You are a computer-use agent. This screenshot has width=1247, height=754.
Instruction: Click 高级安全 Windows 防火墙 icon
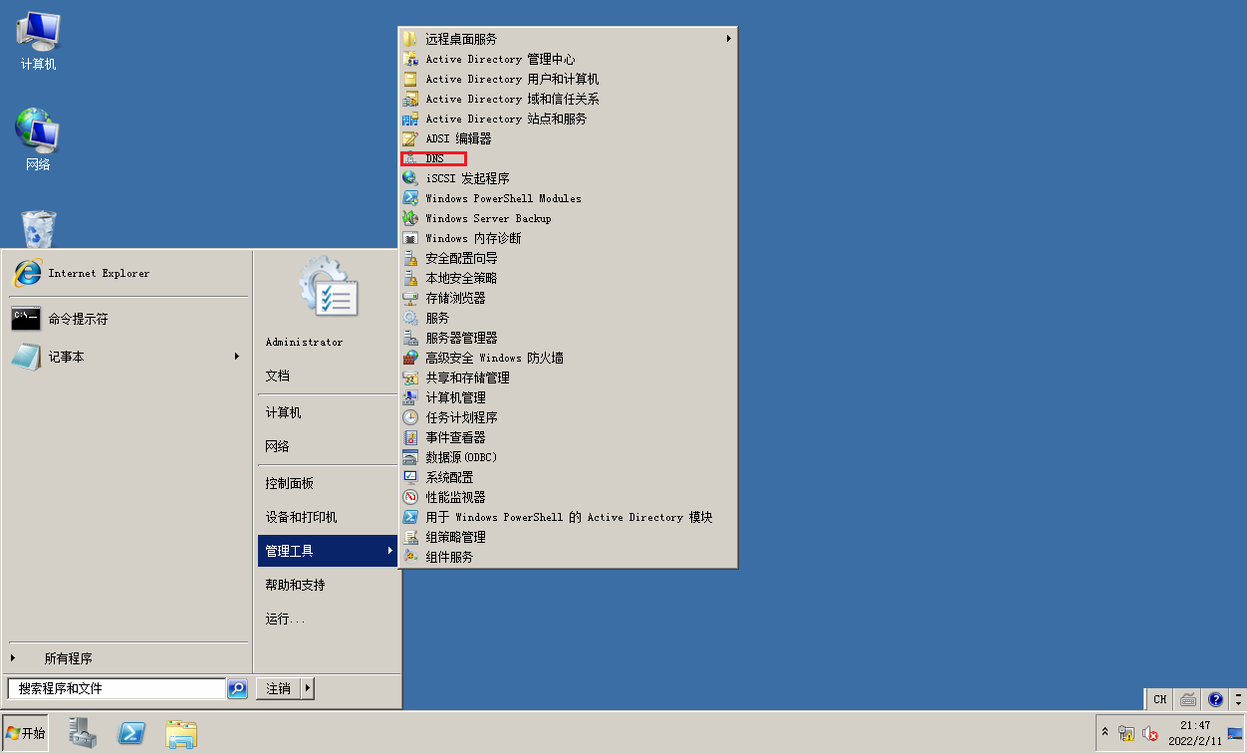409,358
